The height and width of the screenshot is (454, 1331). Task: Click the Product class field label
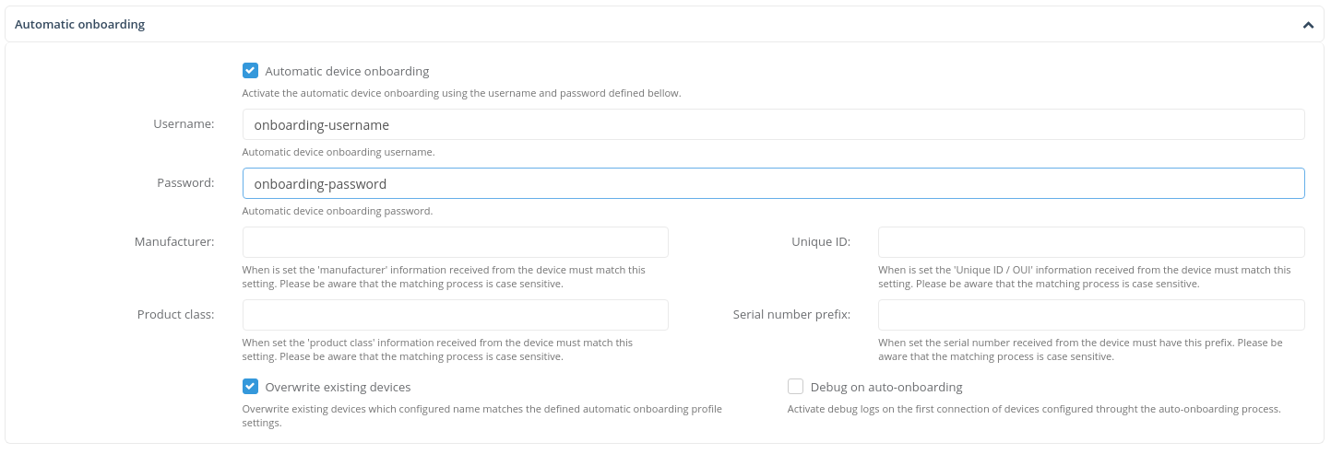[175, 315]
